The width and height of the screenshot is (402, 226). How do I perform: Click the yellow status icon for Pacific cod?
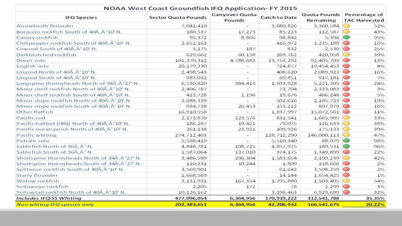point(347,118)
